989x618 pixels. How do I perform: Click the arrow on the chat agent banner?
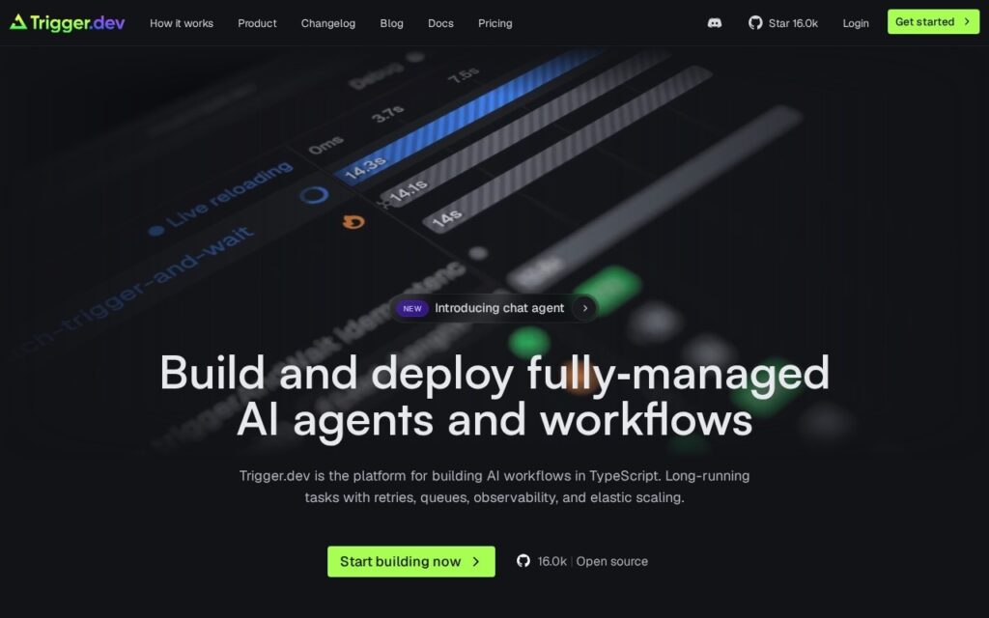coord(584,308)
